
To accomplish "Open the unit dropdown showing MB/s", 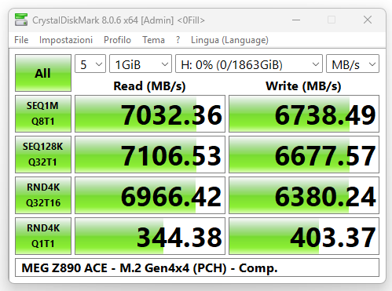I will 353,64.
